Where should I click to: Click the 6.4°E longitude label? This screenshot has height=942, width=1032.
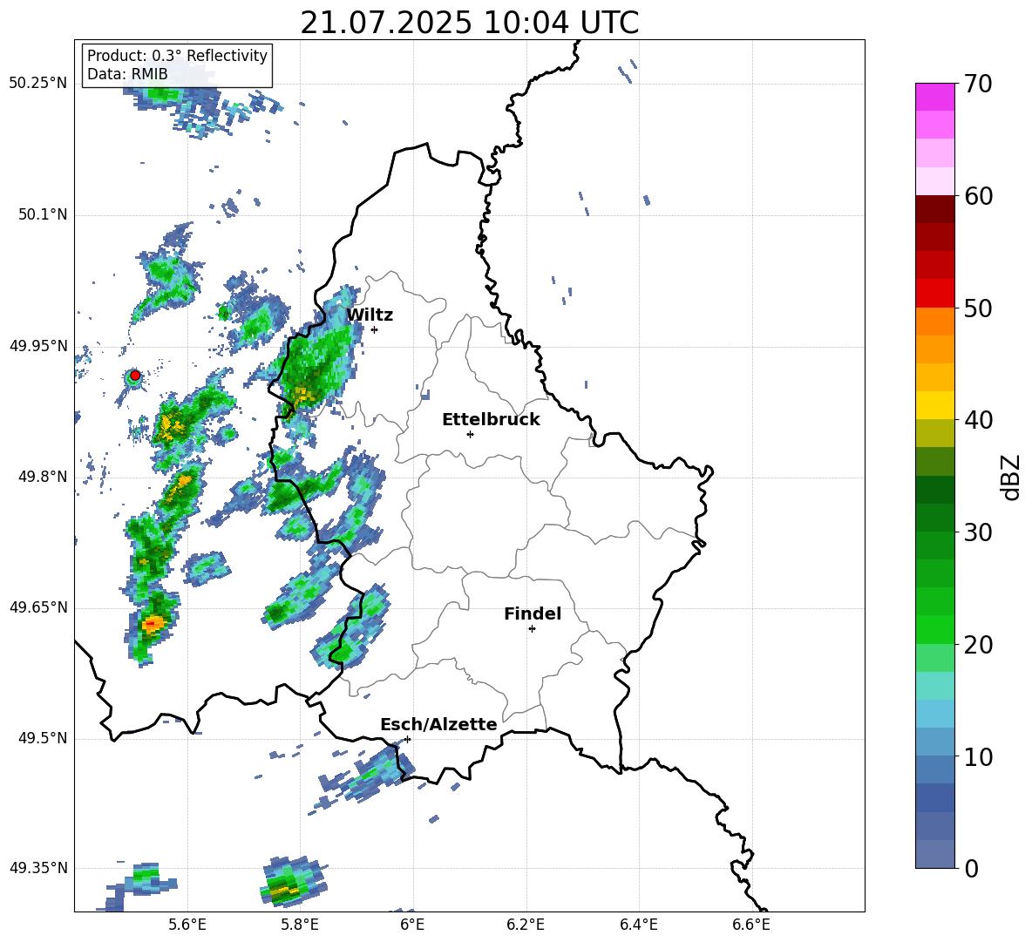pos(639,925)
